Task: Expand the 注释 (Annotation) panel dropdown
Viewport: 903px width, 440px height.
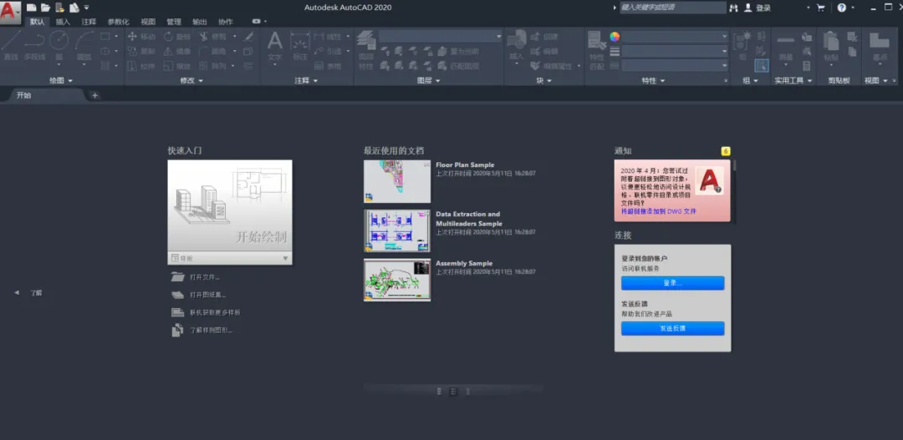Action: [x=306, y=80]
